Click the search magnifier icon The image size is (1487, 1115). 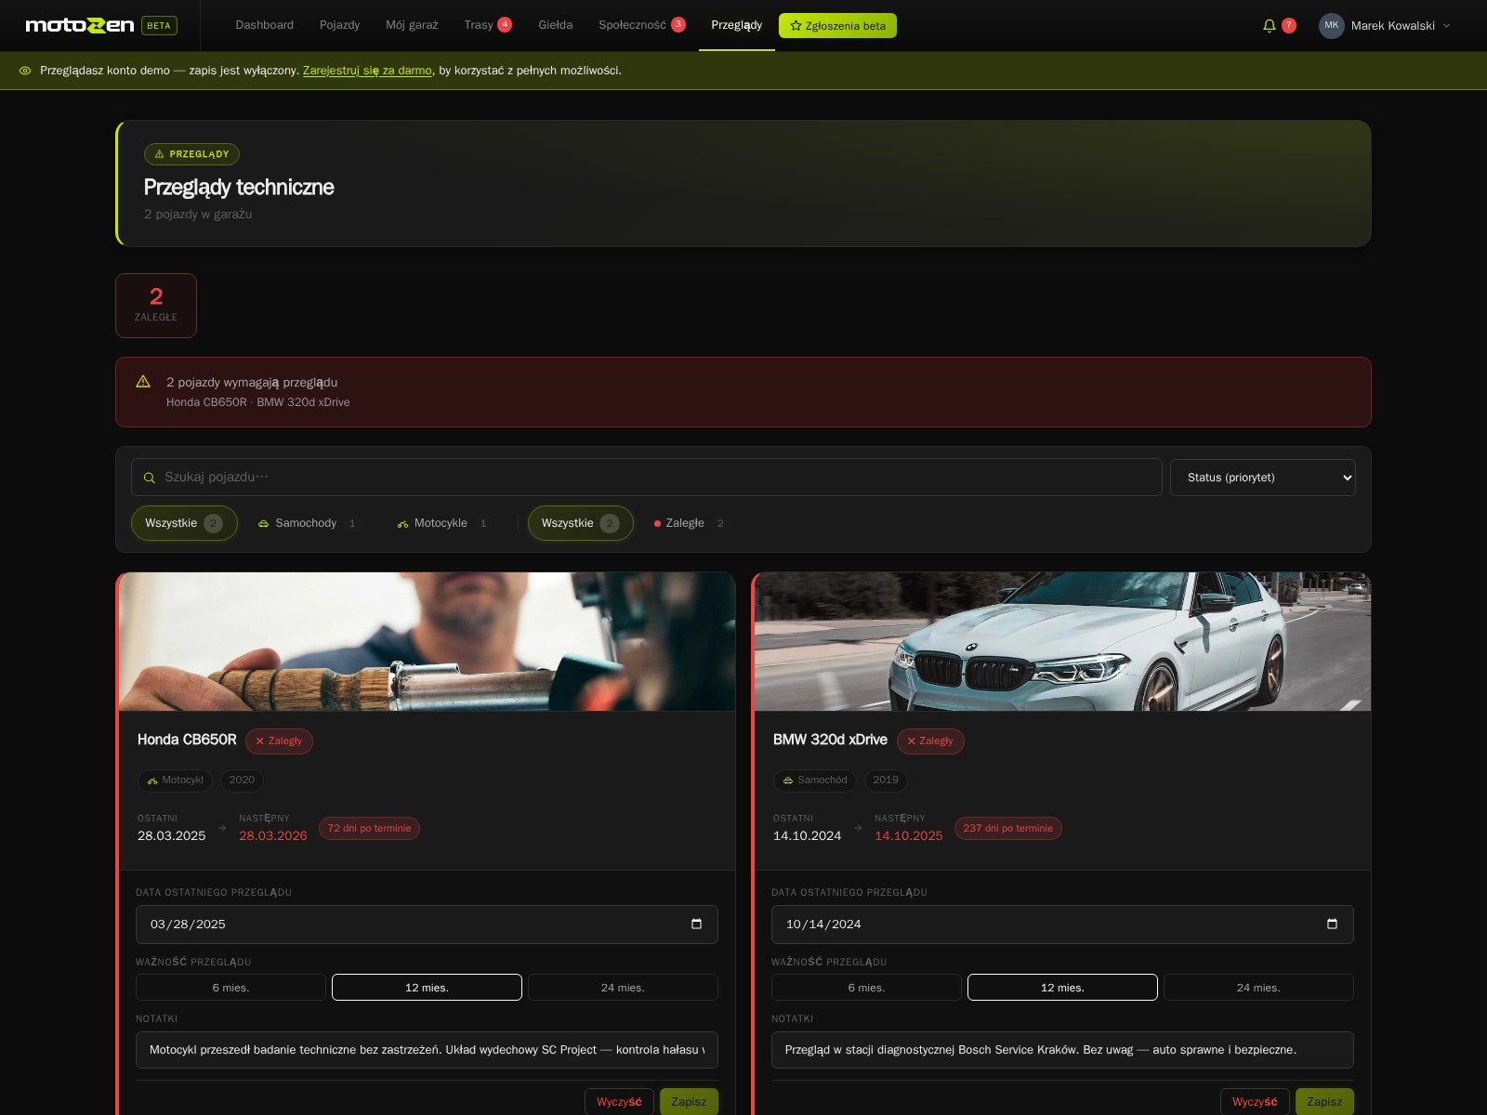point(150,478)
